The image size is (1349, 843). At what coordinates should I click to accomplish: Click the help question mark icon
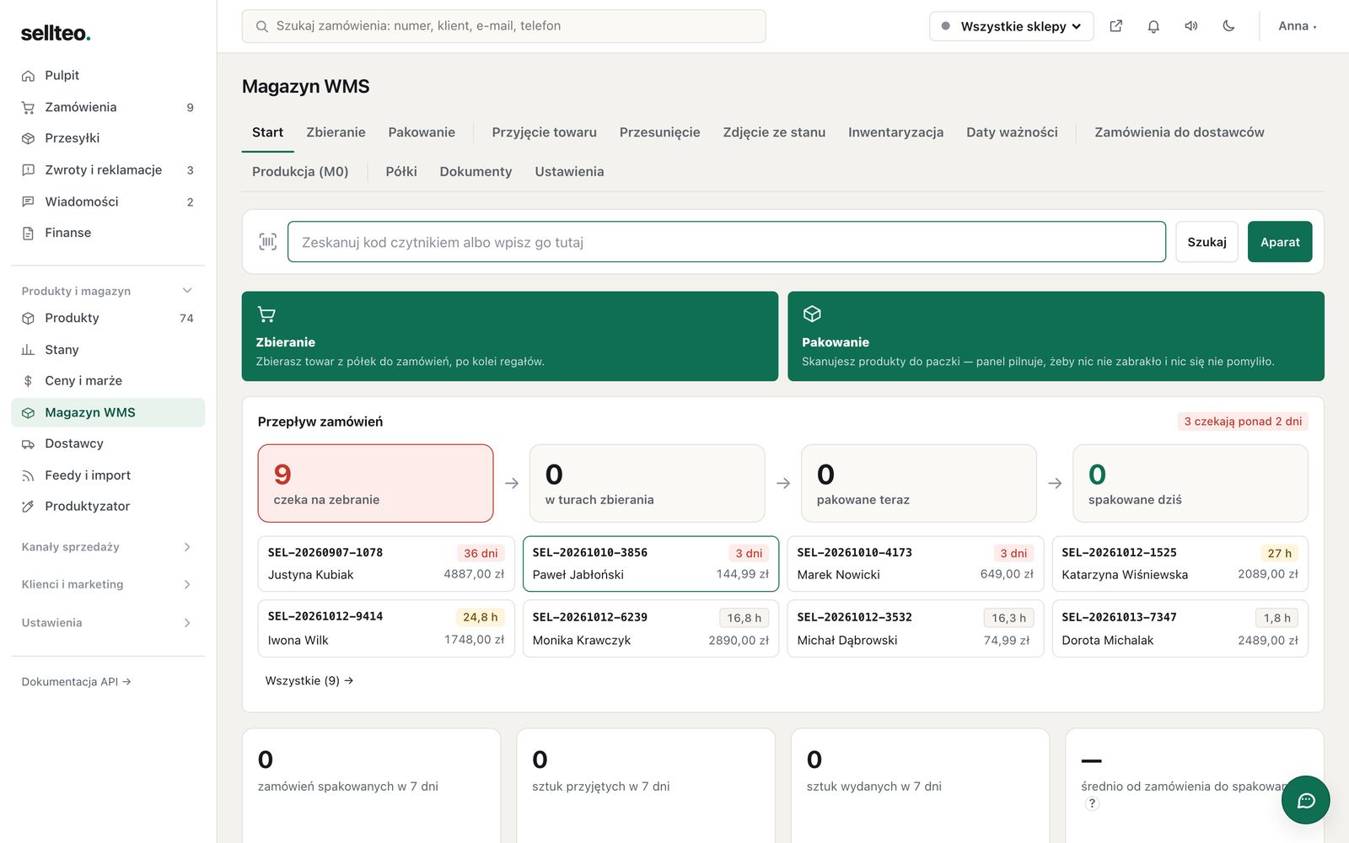pos(1092,803)
